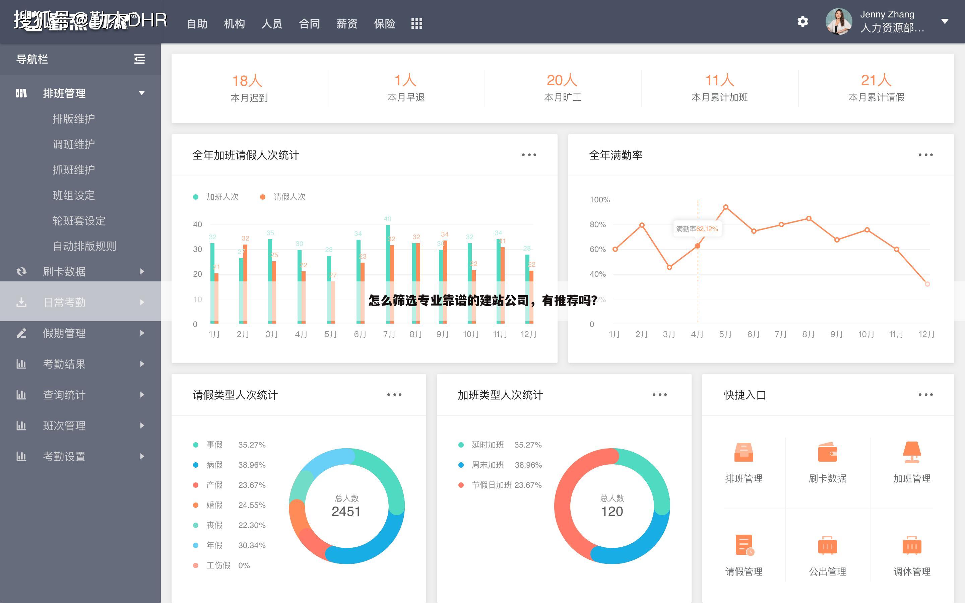Open the 请假管理 document shortcut icon
Image resolution: width=965 pixels, height=603 pixels.
745,545
